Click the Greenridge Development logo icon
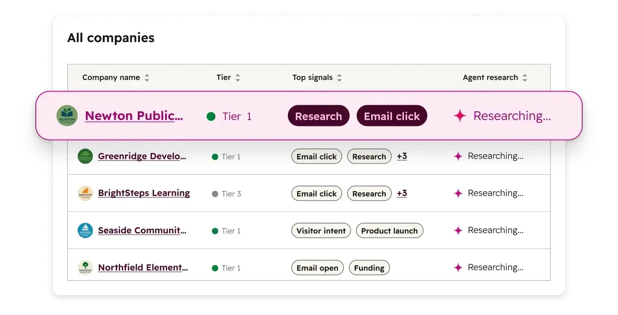Viewport: 618px width, 315px height. (85, 156)
